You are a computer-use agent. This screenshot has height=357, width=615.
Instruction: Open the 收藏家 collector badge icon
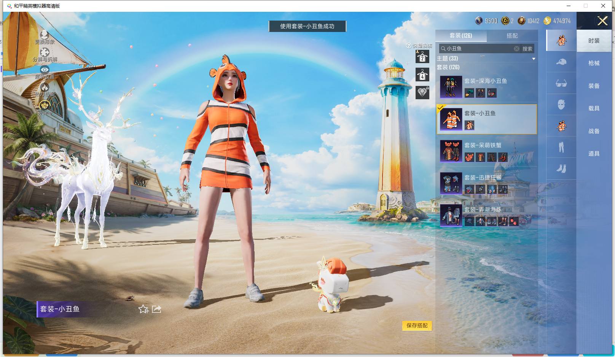click(x=45, y=105)
